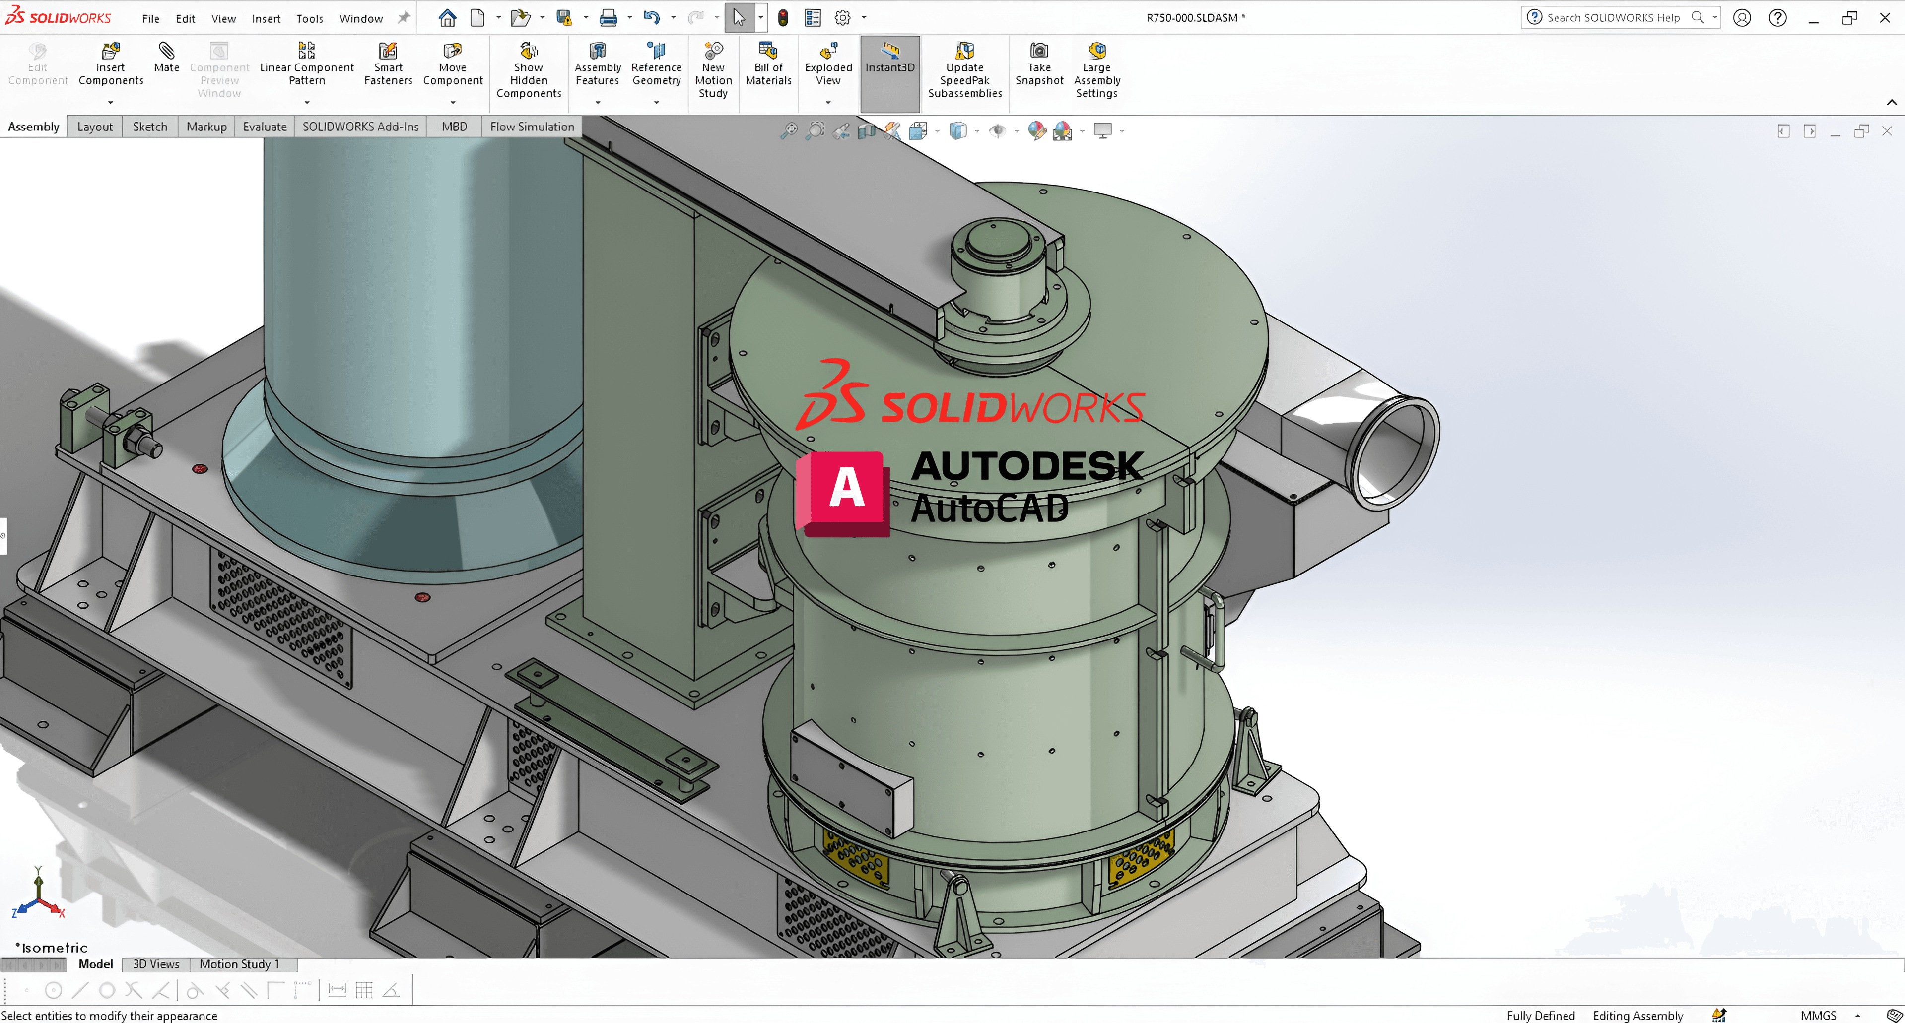1905x1023 pixels.
Task: Open the 3D Views tab
Action: (156, 964)
